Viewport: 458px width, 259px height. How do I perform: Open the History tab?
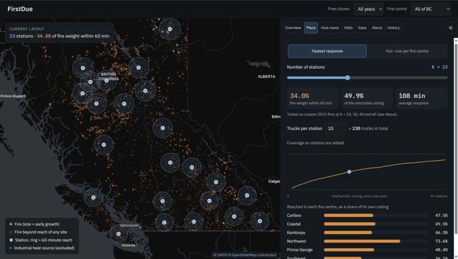pos(393,28)
